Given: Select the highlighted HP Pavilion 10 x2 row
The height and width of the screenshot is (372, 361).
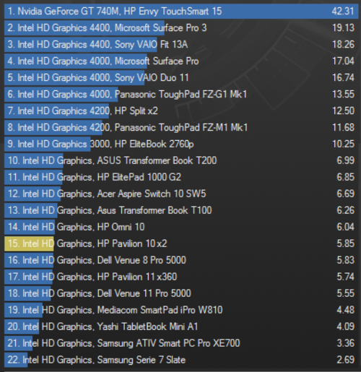Looking at the screenshot, I should pyautogui.click(x=181, y=243).
